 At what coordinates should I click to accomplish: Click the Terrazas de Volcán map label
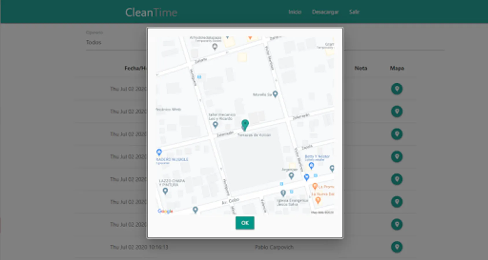pos(254,135)
